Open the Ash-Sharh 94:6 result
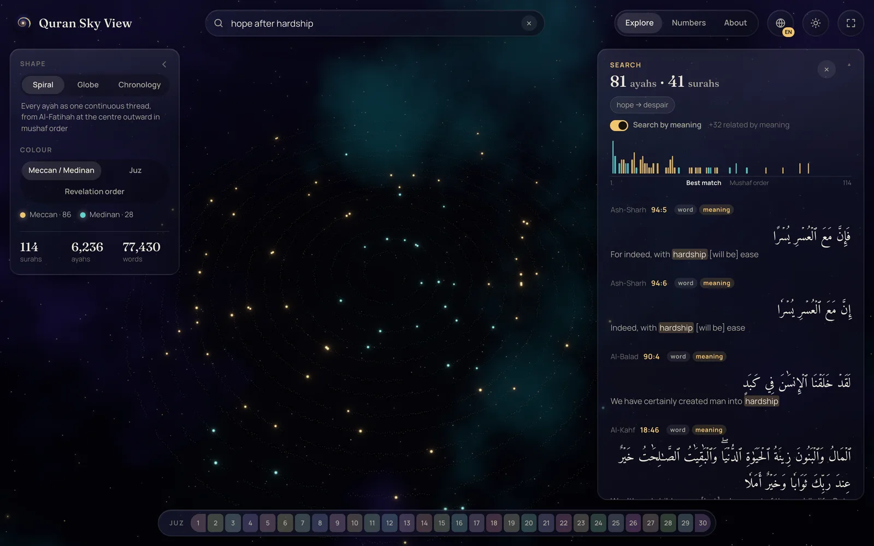 coord(730,307)
